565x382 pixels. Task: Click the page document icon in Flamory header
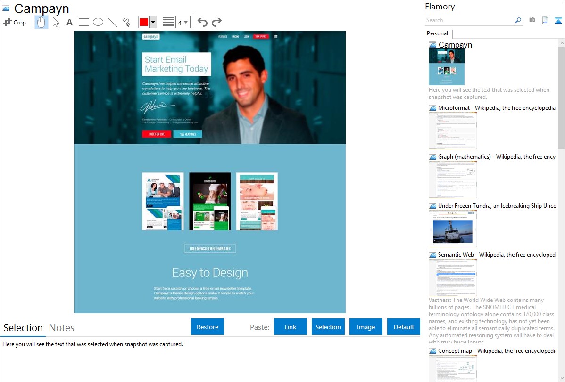(x=545, y=20)
